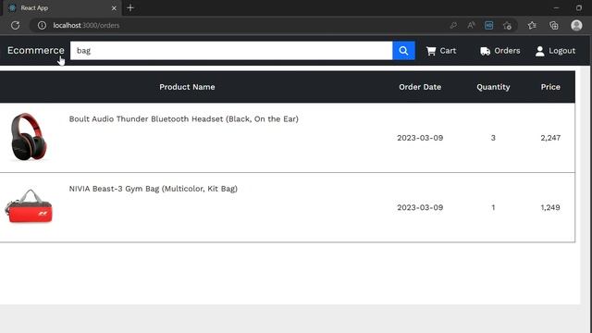This screenshot has height=333, width=592.
Task: View site information icon in address bar
Action: point(42,25)
